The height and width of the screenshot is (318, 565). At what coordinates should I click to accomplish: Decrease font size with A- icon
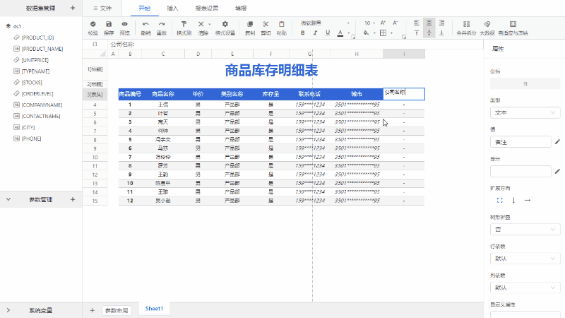tap(395, 23)
